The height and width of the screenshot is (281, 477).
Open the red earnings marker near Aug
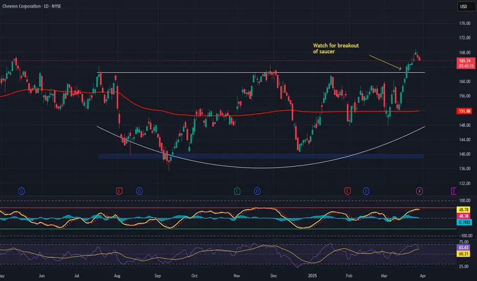click(x=119, y=191)
